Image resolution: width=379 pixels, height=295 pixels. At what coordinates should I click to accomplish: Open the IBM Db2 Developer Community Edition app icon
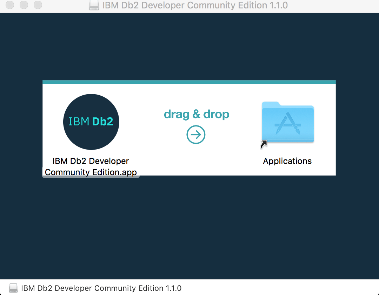[91, 122]
